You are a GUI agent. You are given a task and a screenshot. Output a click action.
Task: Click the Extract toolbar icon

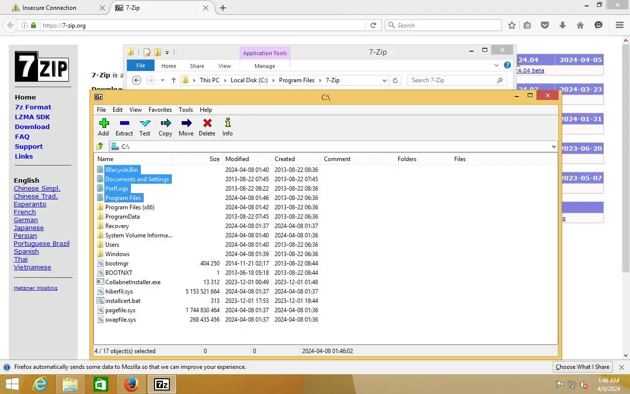[124, 127]
